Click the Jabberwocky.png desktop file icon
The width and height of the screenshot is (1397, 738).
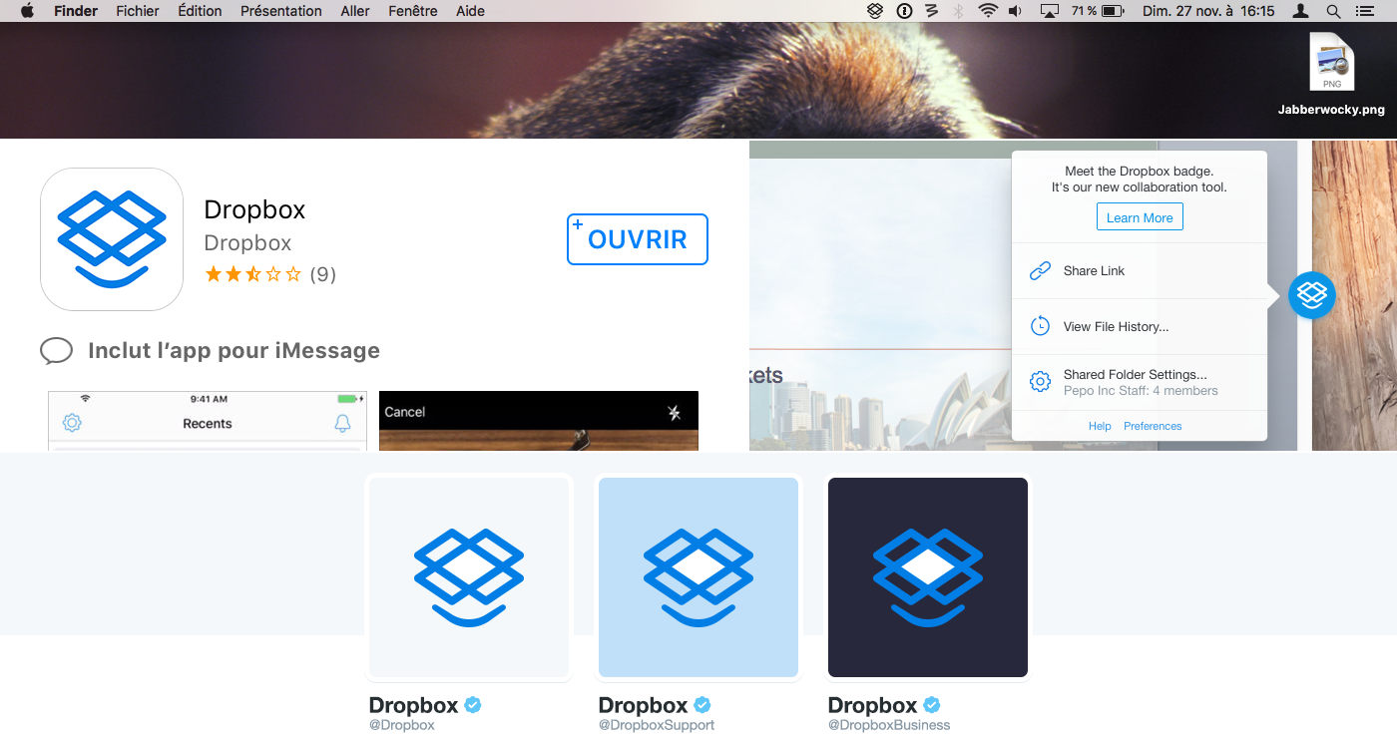pos(1331,63)
